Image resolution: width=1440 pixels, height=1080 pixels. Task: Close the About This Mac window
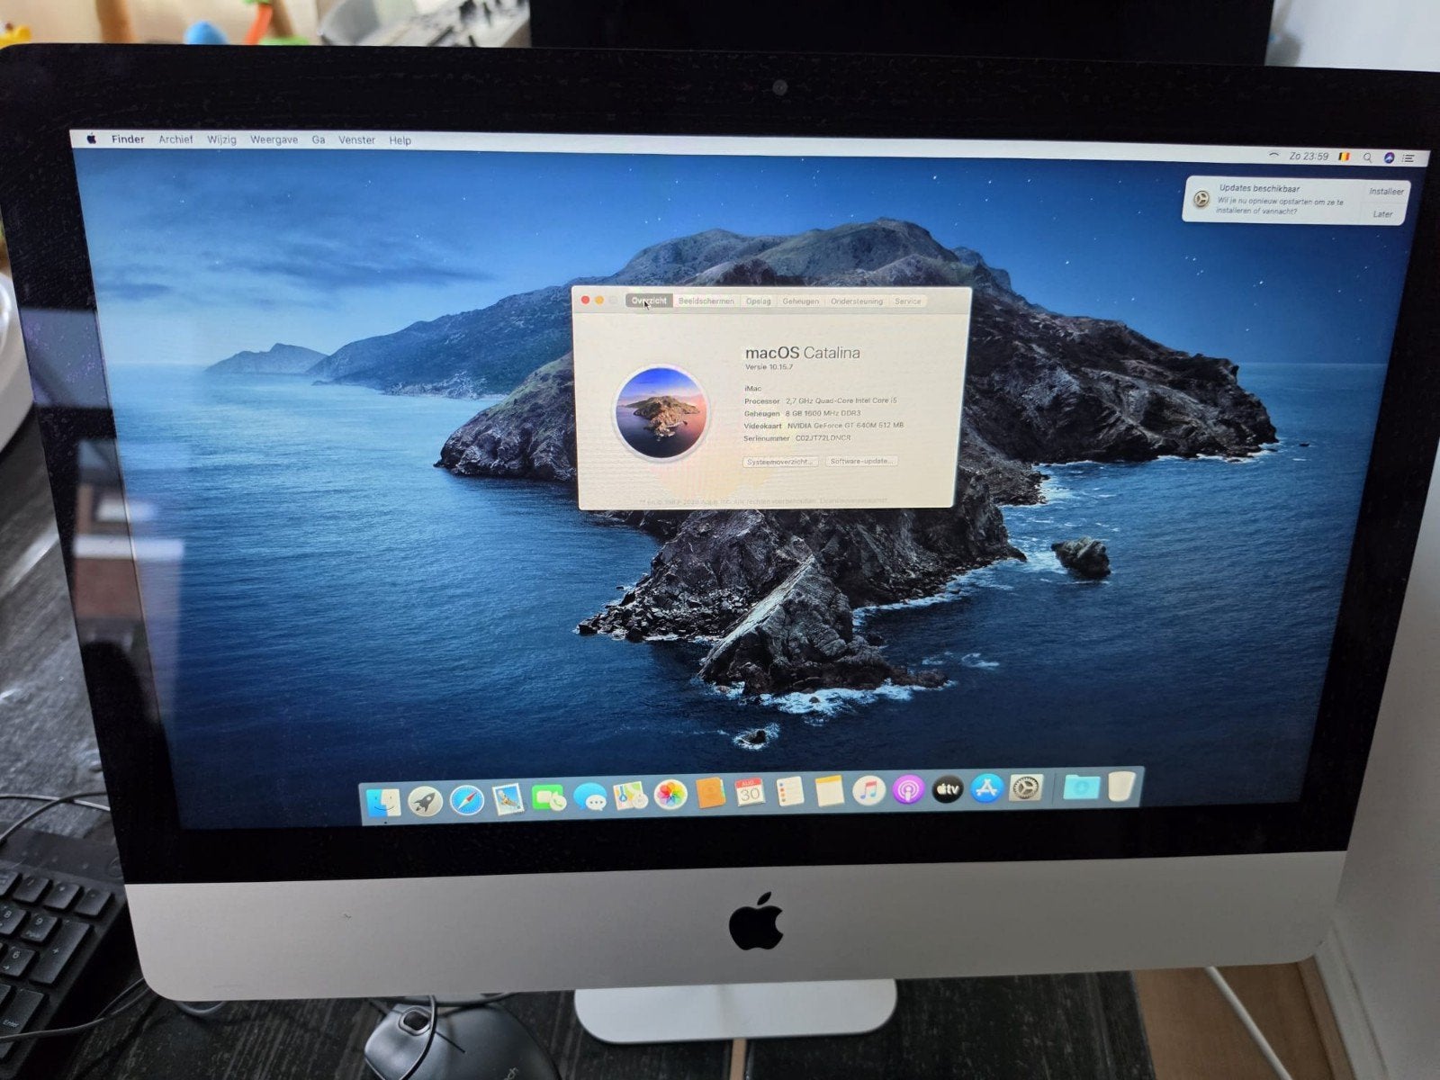coord(585,300)
